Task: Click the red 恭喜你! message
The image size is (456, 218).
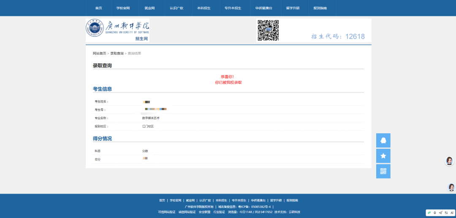Action: point(228,77)
